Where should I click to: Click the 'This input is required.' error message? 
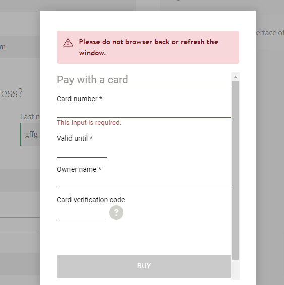89,123
